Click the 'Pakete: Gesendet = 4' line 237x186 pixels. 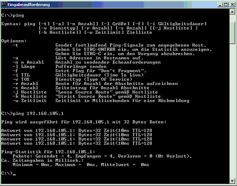coord(102,156)
